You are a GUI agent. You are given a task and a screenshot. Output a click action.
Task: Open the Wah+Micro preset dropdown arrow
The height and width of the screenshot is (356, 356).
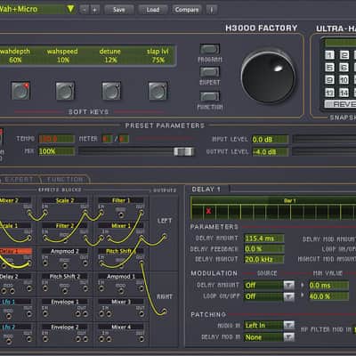(x=70, y=9)
